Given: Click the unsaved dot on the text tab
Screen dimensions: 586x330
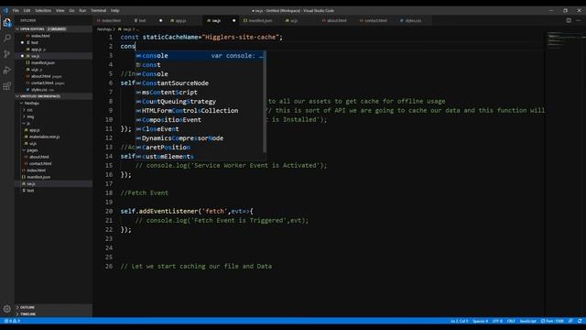Looking at the screenshot, I should click(x=161, y=20).
